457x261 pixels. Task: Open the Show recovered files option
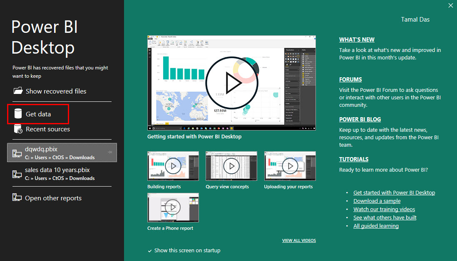[x=56, y=91]
